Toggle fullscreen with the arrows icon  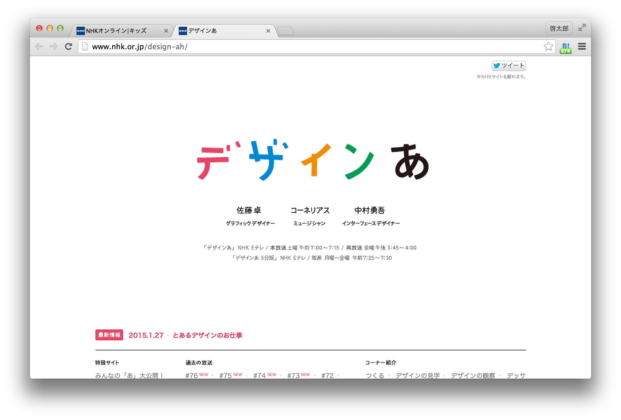582,28
